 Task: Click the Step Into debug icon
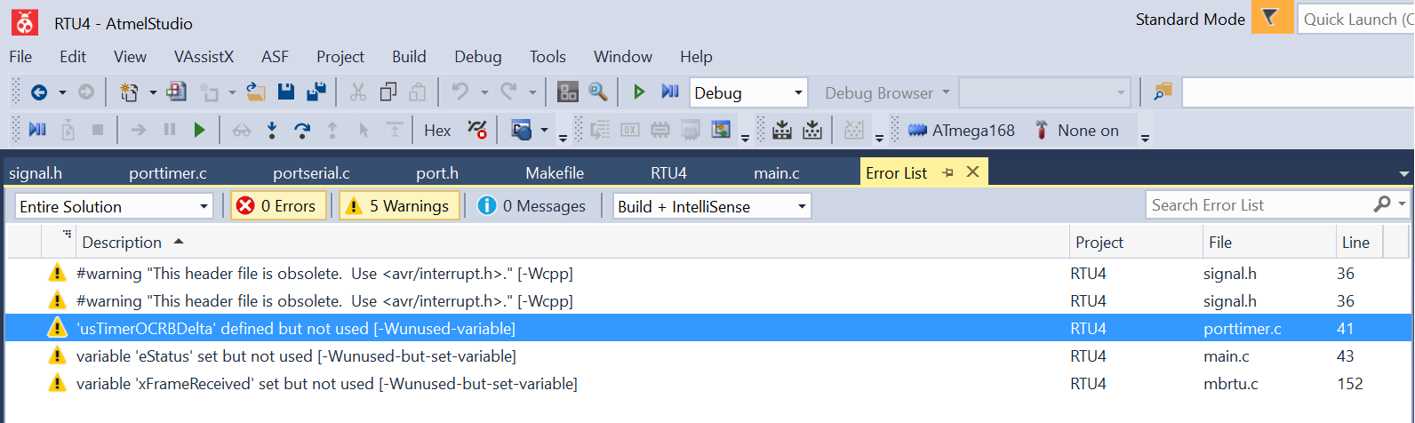point(272,131)
